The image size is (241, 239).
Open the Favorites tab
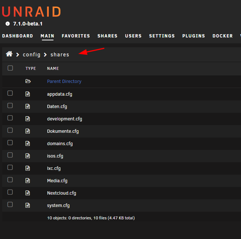click(x=76, y=36)
